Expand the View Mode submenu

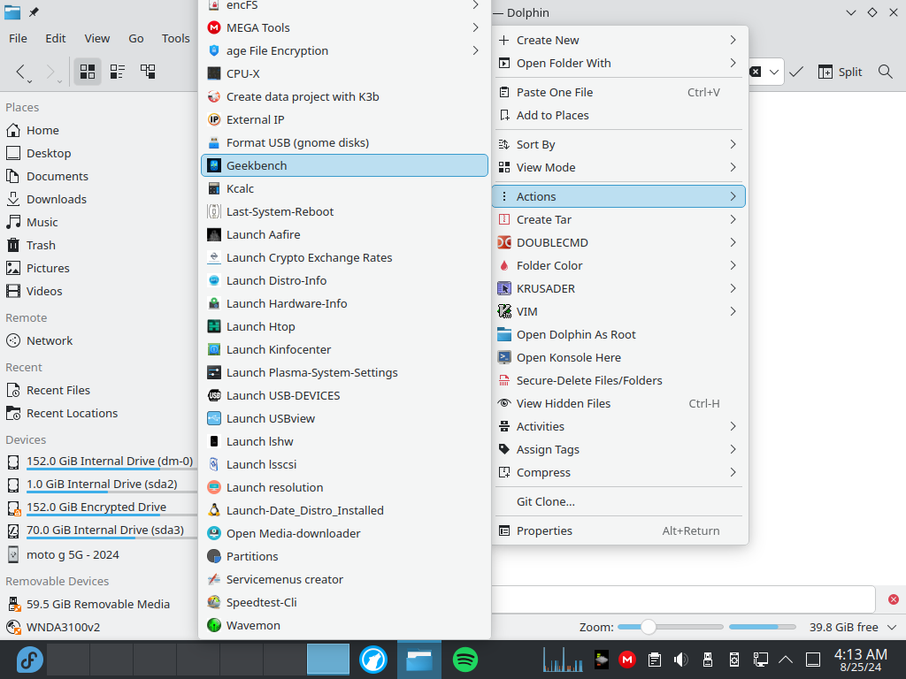tap(618, 167)
